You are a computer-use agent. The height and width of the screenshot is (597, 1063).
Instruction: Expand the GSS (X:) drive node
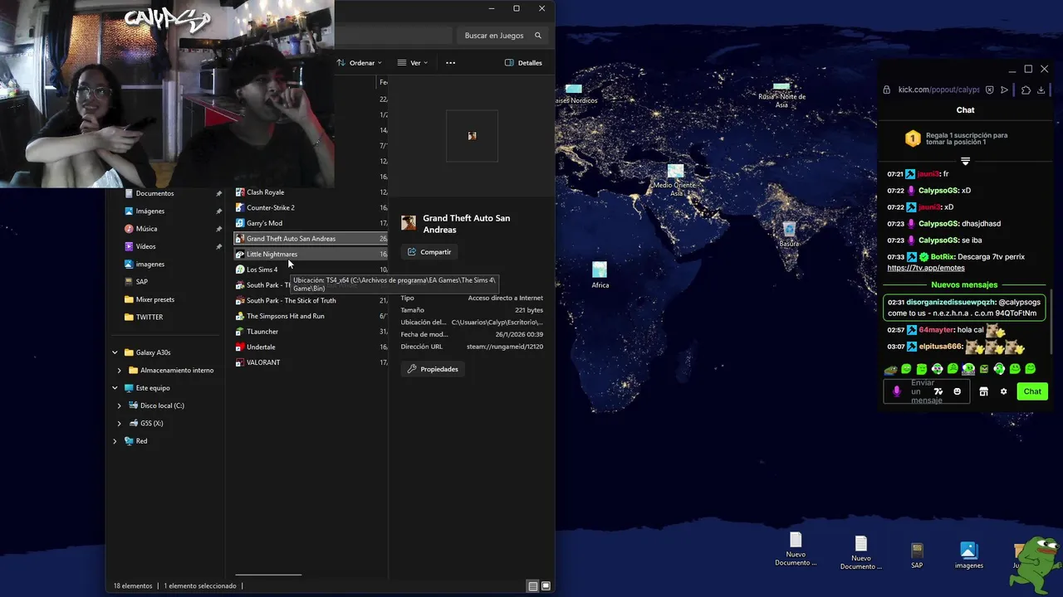pos(120,424)
